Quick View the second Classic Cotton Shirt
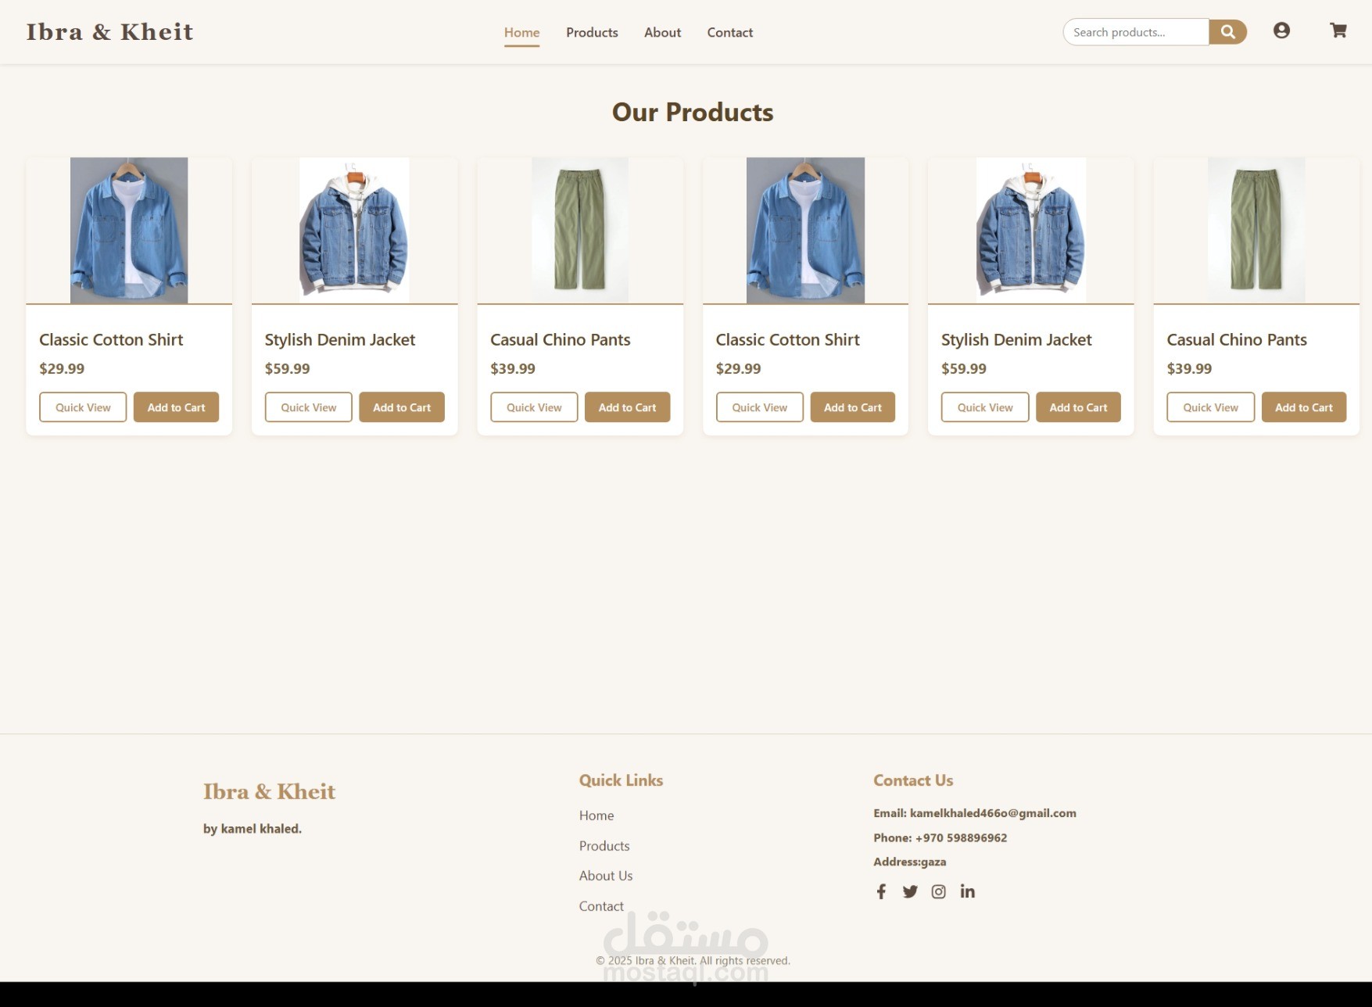 [x=760, y=407]
